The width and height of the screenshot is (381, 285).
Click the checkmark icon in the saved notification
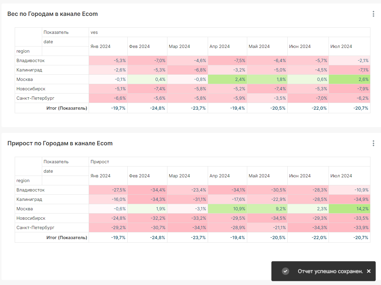[x=286, y=271]
